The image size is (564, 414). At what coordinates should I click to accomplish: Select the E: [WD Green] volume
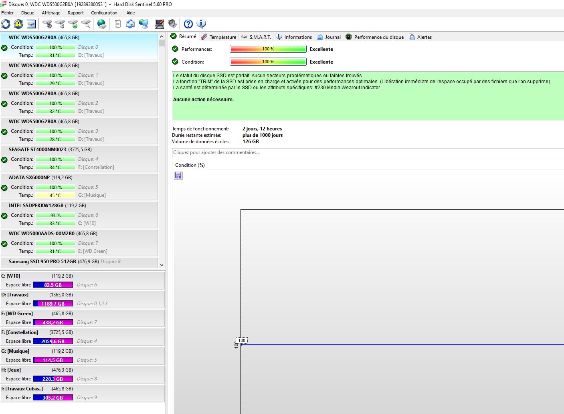click(x=82, y=318)
